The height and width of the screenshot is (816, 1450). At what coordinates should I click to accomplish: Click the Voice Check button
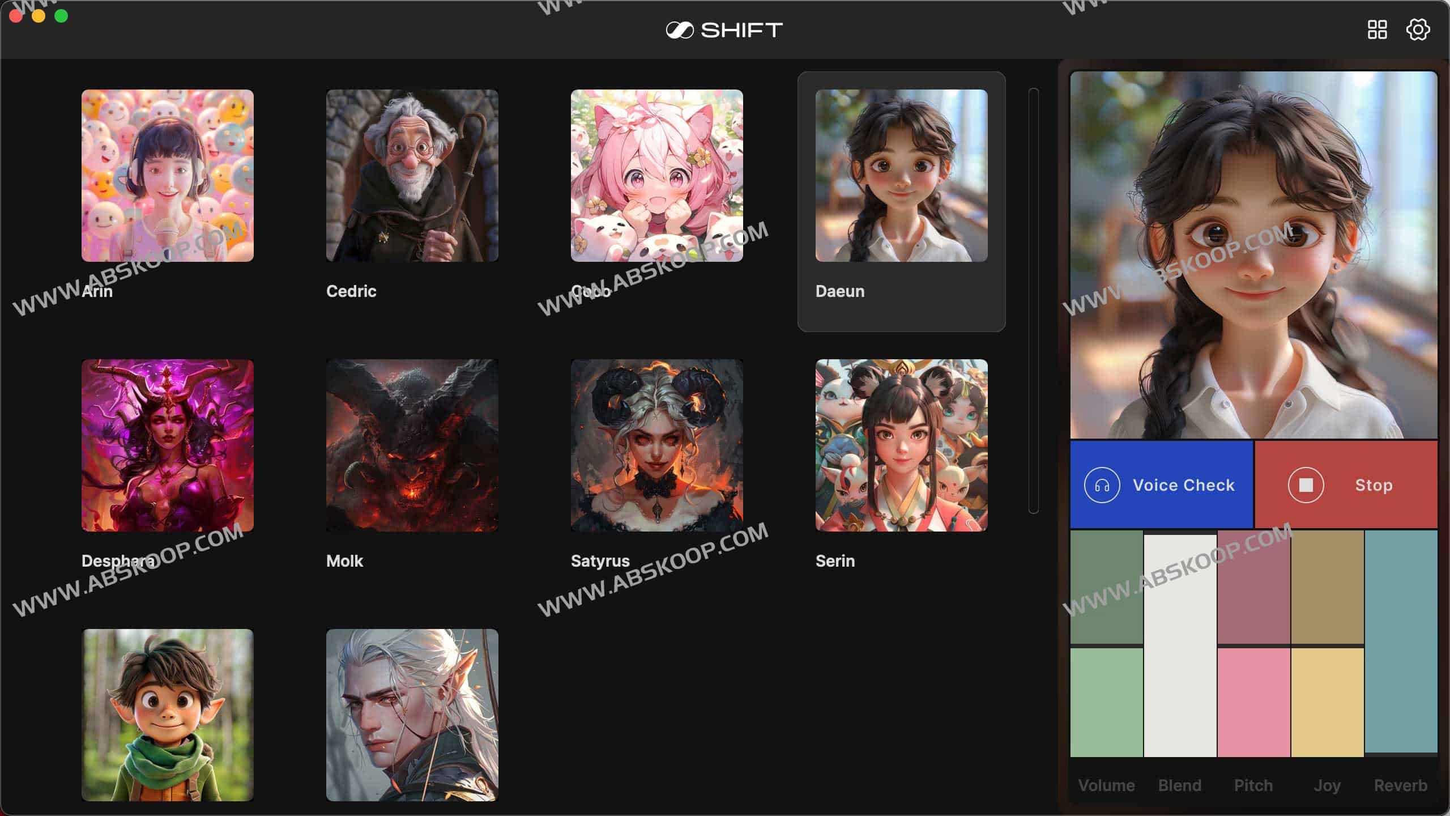(1162, 485)
